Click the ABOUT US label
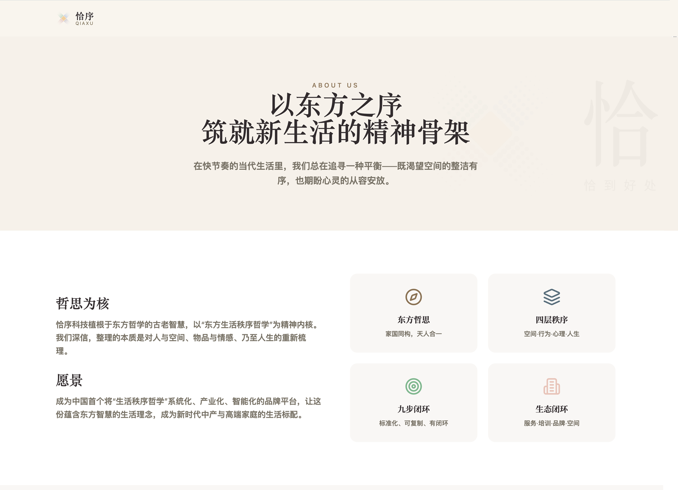Viewport: 678px width, 490px height. [x=335, y=85]
